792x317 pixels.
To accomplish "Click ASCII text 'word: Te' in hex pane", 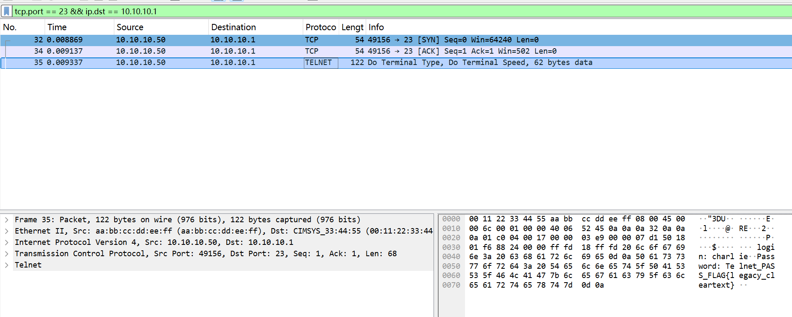I will 716,266.
